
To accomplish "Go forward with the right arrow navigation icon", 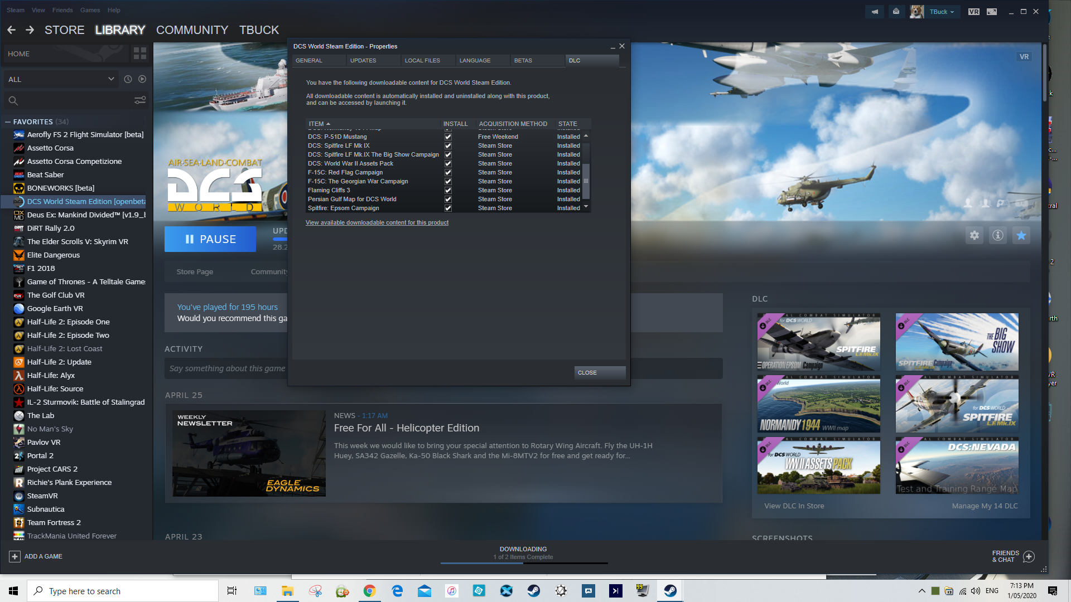I will [x=30, y=30].
